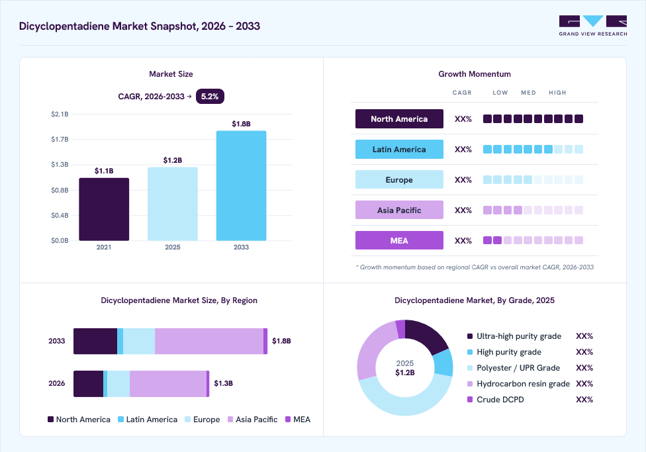646x452 pixels.
Task: Click the North America momentum indicator squares
Action: tap(533, 118)
